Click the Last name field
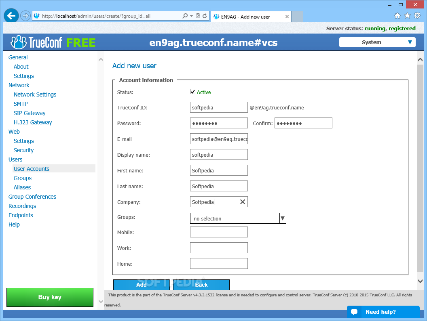The height and width of the screenshot is (321, 427). coord(219,186)
